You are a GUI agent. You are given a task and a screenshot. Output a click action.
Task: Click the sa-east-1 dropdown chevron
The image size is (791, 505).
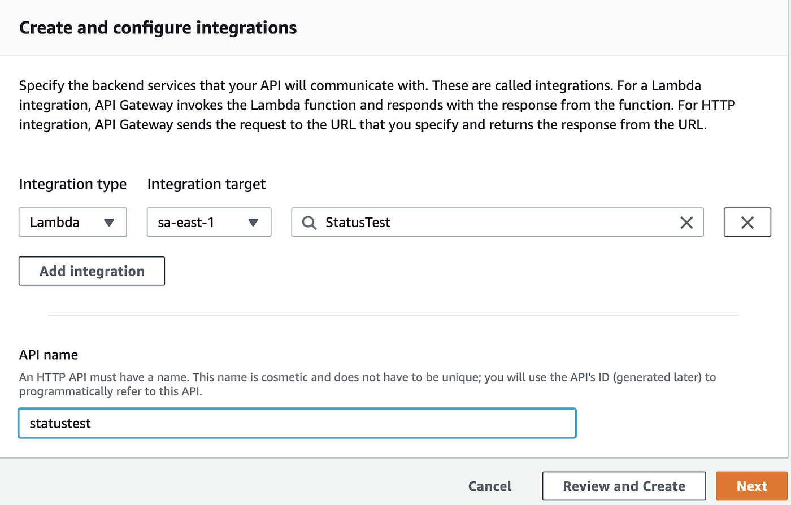[x=254, y=222]
